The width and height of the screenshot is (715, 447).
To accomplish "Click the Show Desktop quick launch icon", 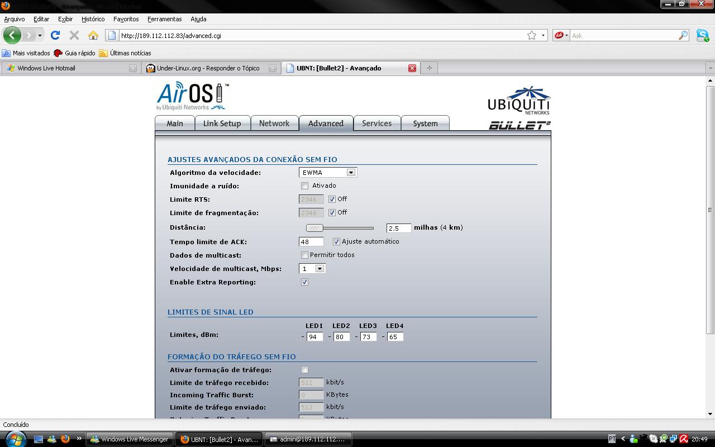I will [39, 439].
